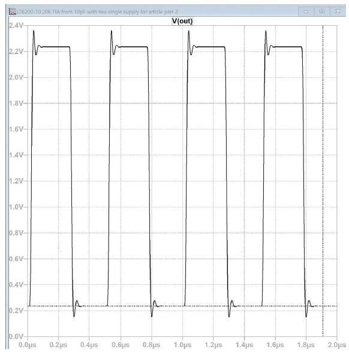Click the 0.0µs horizontal axis label
The width and height of the screenshot is (349, 352).
click(x=28, y=345)
